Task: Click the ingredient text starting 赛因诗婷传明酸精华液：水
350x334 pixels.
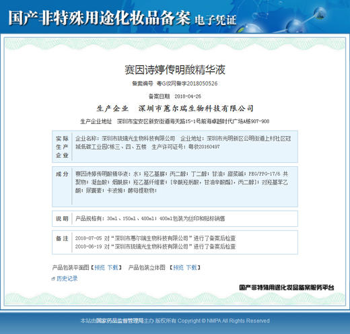Action: click(x=182, y=182)
